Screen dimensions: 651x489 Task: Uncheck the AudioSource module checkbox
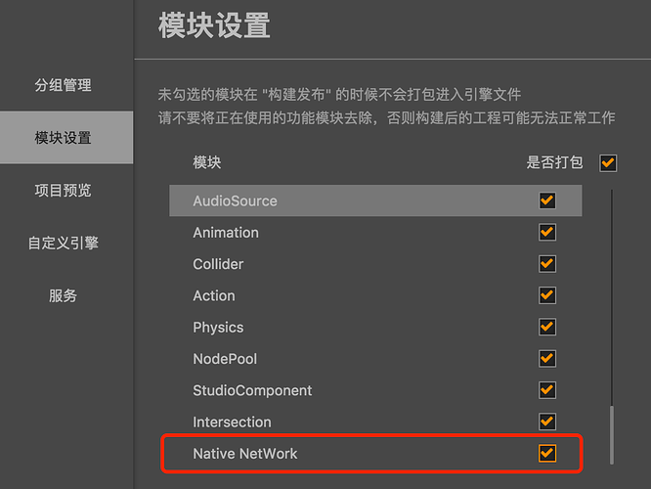[x=547, y=200]
